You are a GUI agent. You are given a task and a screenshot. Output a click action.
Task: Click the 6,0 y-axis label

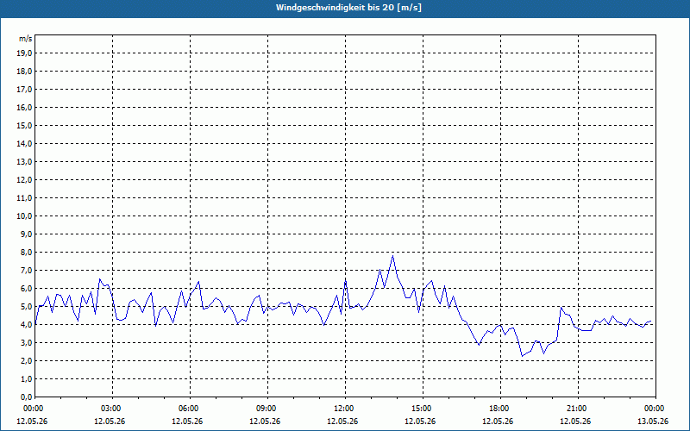(26, 288)
